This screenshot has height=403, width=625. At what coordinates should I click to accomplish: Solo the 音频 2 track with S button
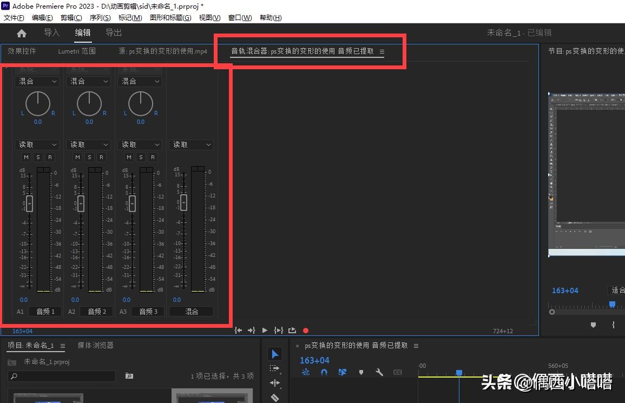[89, 157]
